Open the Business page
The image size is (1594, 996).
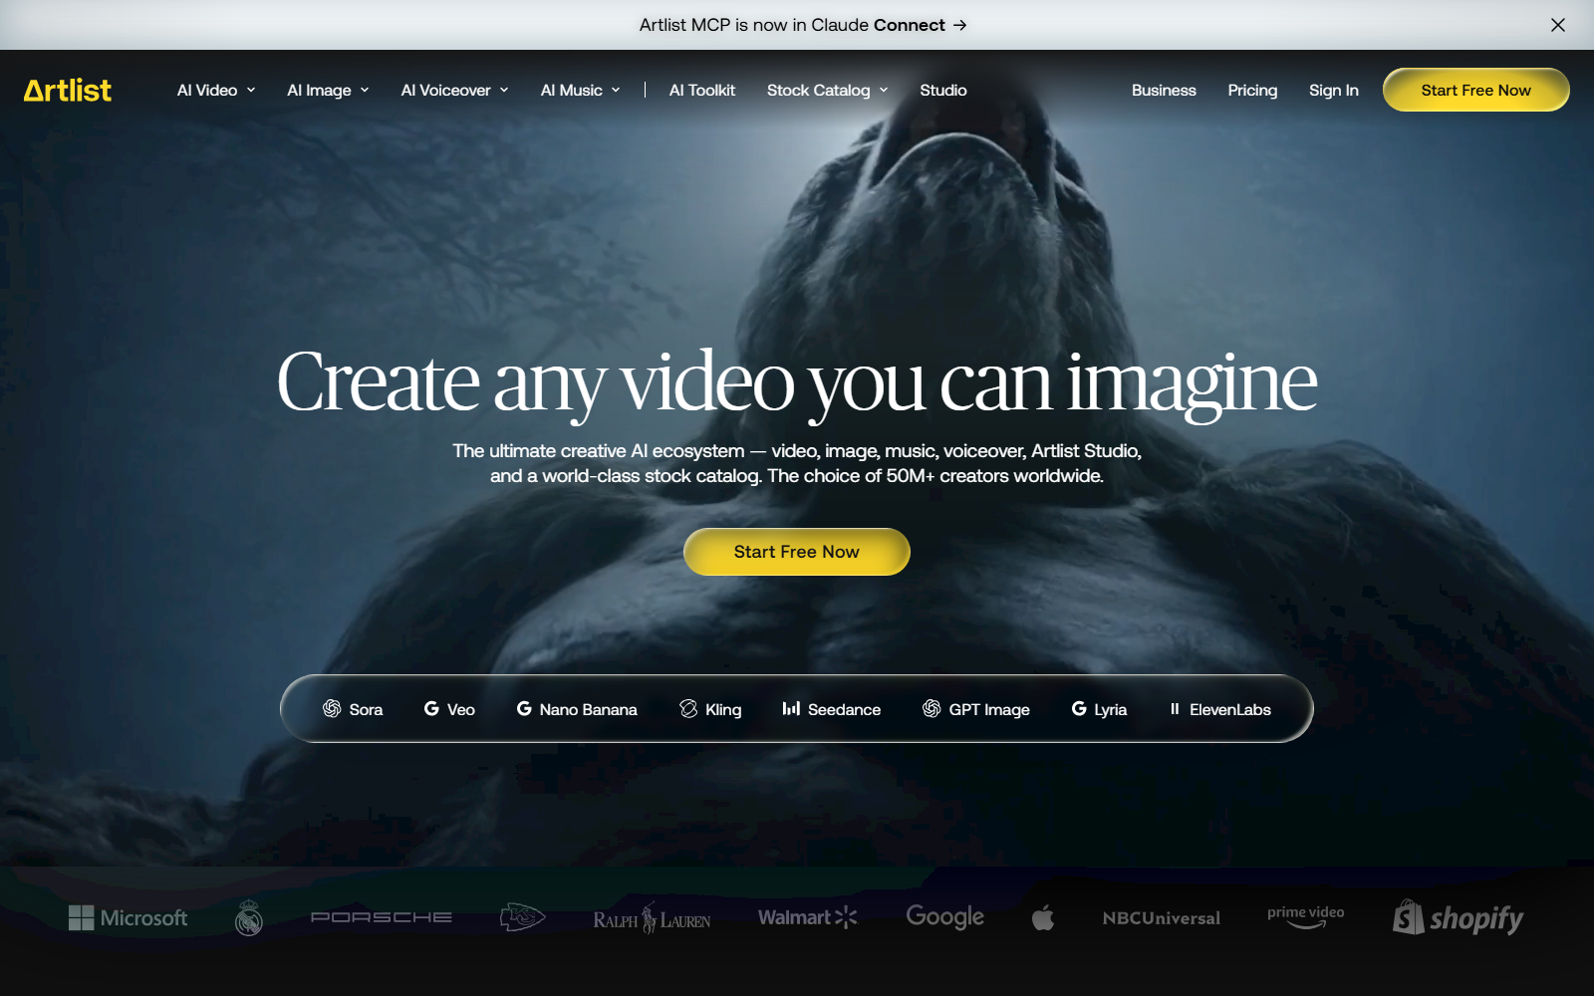point(1164,91)
